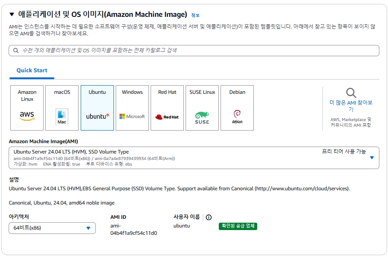Click the Amazon Machine Image(AMI) label
Screen dimensions: 388x256
43,141
